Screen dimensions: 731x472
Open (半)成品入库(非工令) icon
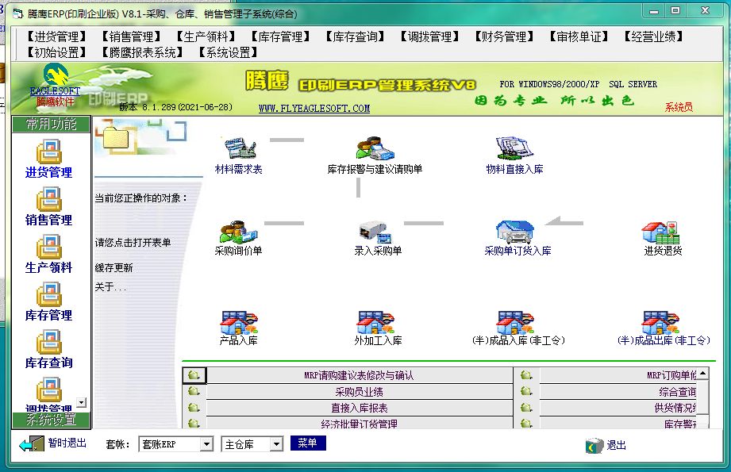pos(518,328)
